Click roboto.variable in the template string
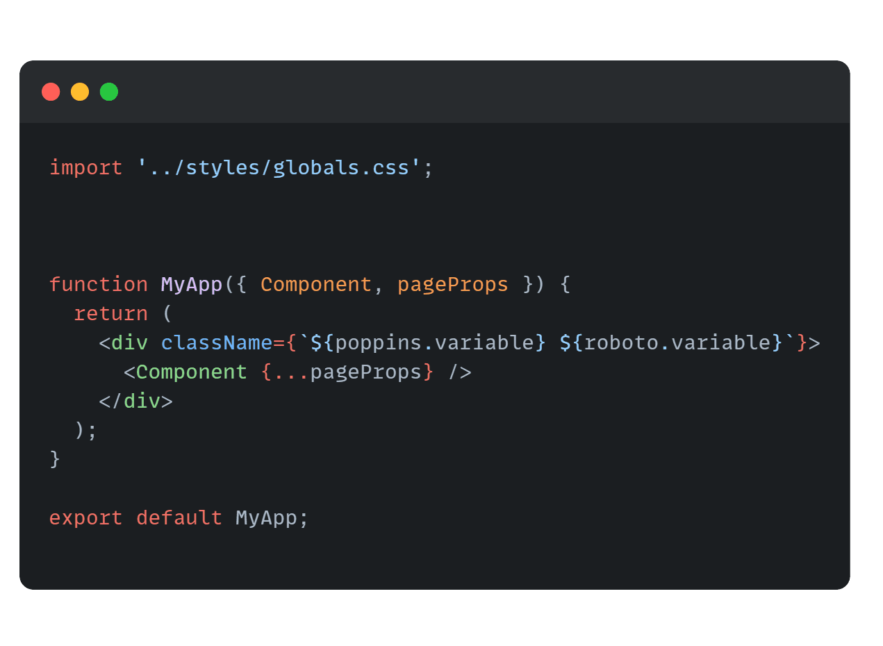Screen dimensions: 883x646 (677, 342)
